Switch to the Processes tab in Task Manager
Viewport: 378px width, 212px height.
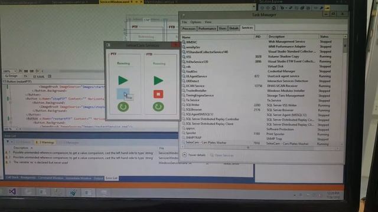pos(189,28)
